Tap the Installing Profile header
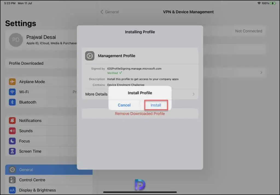 coord(140,32)
